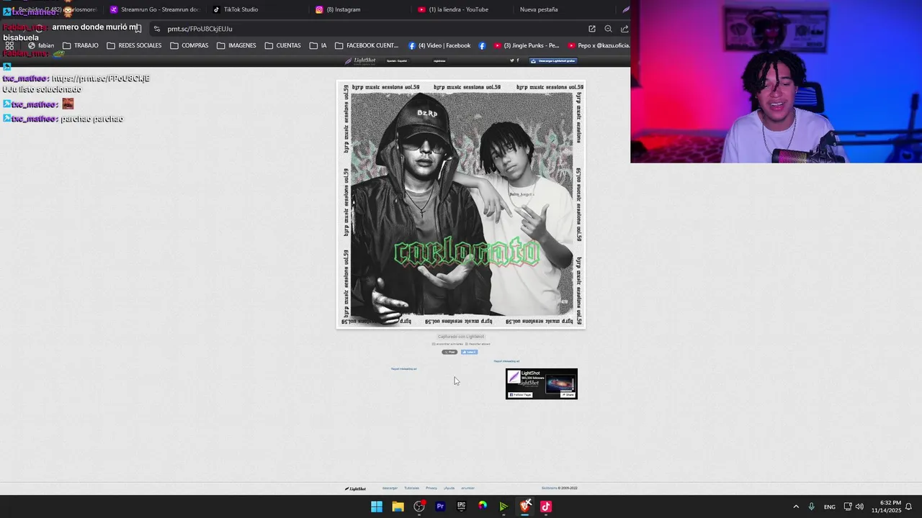
Task: Click the prnt.sc link in chat overlay
Action: 101,78
